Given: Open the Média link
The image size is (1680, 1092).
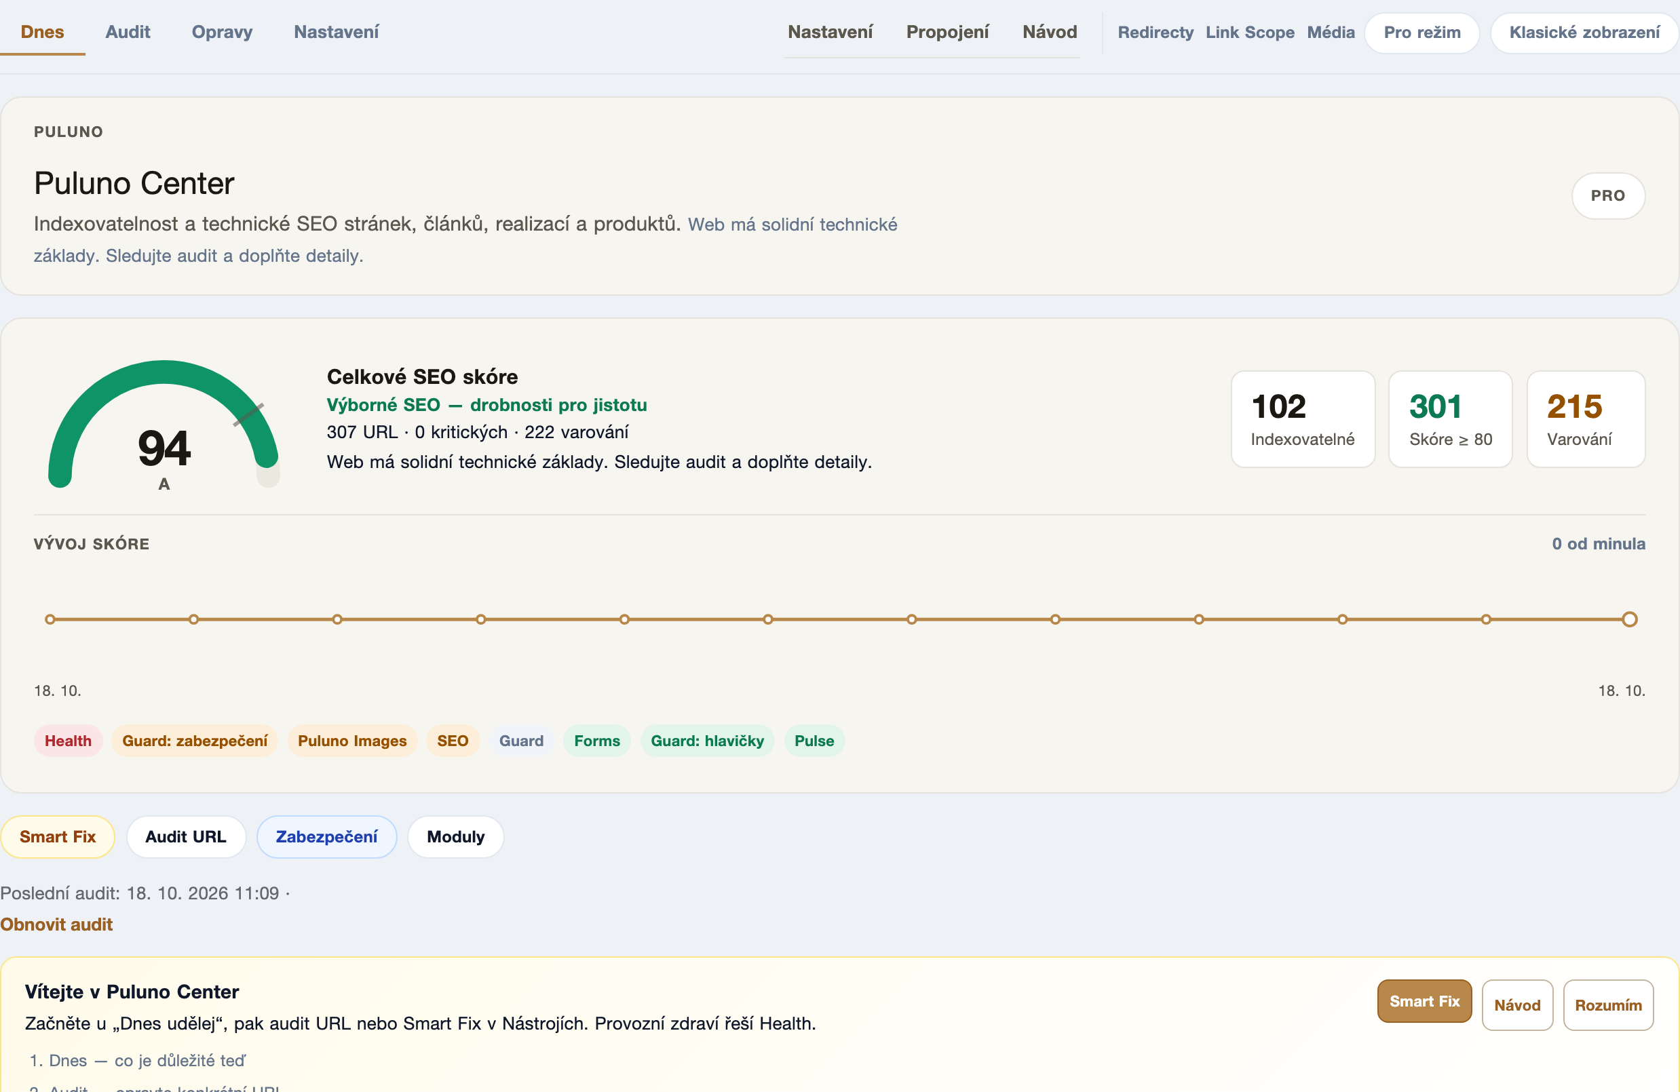Looking at the screenshot, I should pos(1331,33).
